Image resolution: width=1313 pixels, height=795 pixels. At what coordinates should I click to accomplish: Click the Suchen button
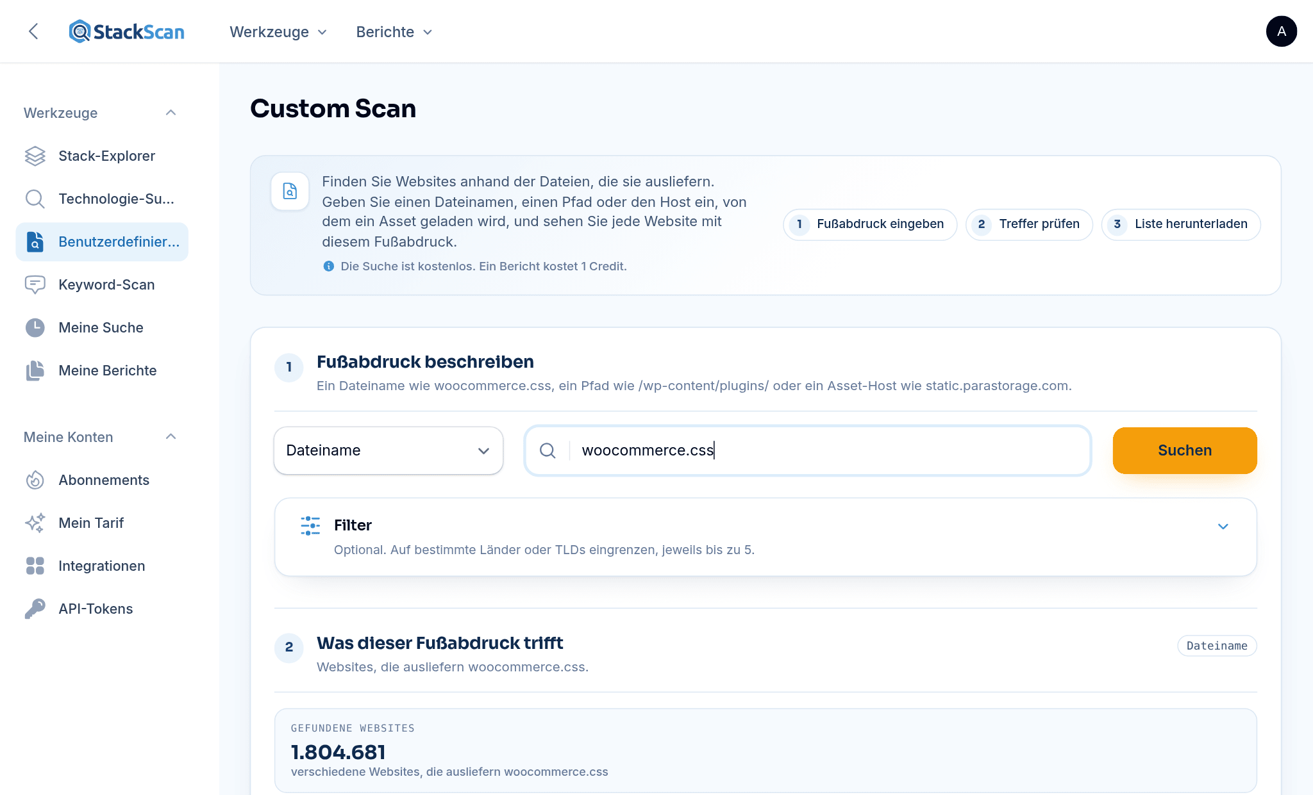click(x=1185, y=450)
